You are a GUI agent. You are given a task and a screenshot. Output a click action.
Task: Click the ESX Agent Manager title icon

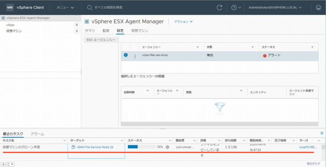87,21
